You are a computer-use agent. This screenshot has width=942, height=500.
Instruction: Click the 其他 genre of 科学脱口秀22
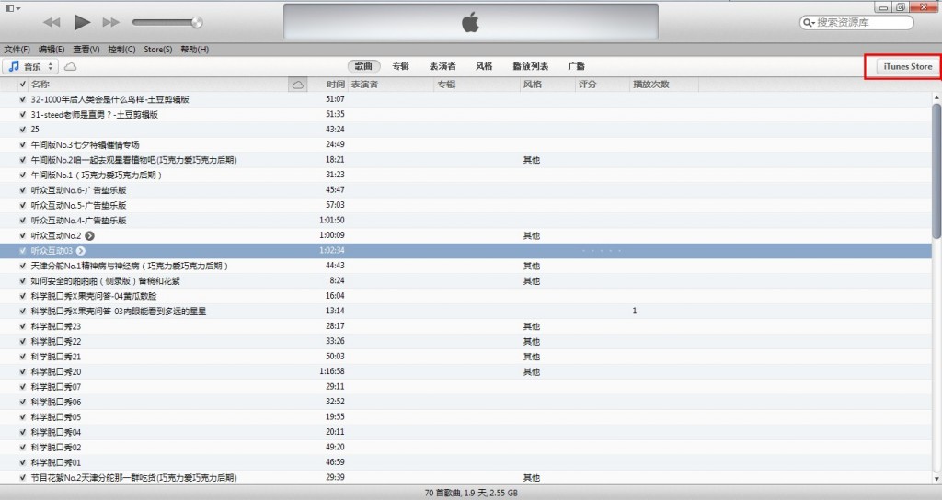point(531,342)
